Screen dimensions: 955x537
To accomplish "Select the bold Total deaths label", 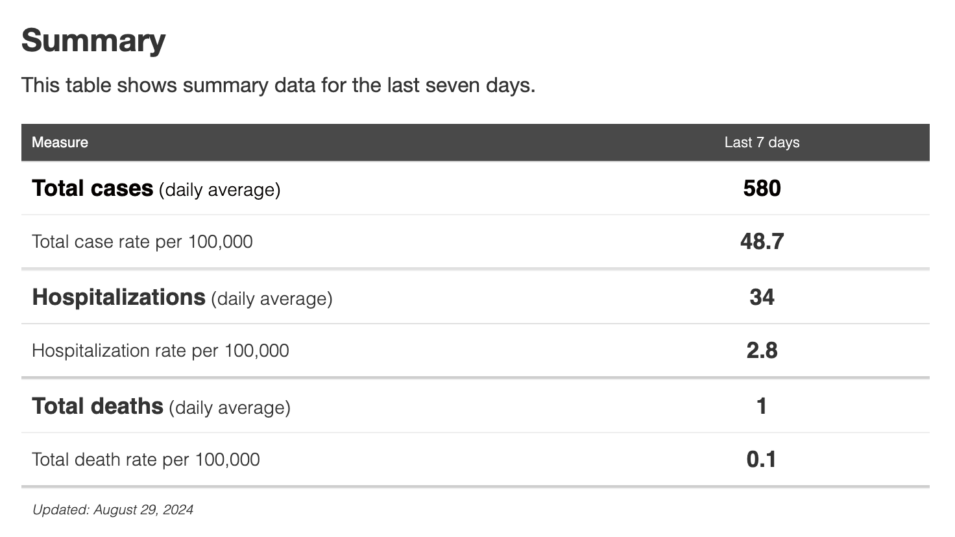I will (x=97, y=406).
